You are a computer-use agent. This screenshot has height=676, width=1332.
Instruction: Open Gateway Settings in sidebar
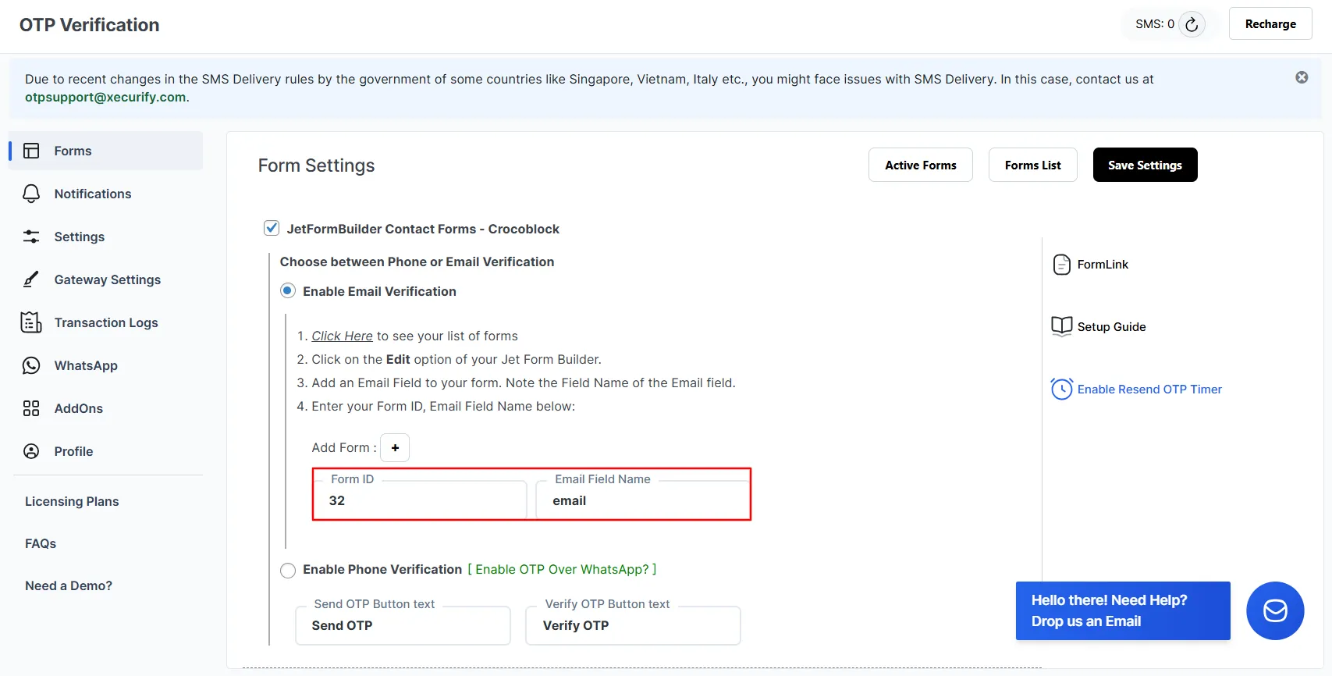pyautogui.click(x=107, y=279)
